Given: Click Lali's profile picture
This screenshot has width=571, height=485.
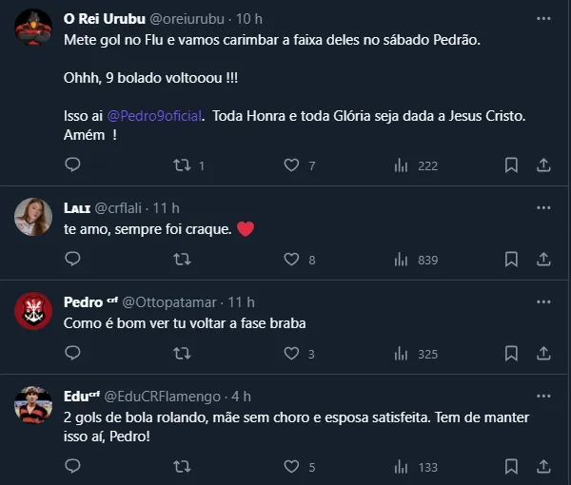Looking at the screenshot, I should (33, 217).
